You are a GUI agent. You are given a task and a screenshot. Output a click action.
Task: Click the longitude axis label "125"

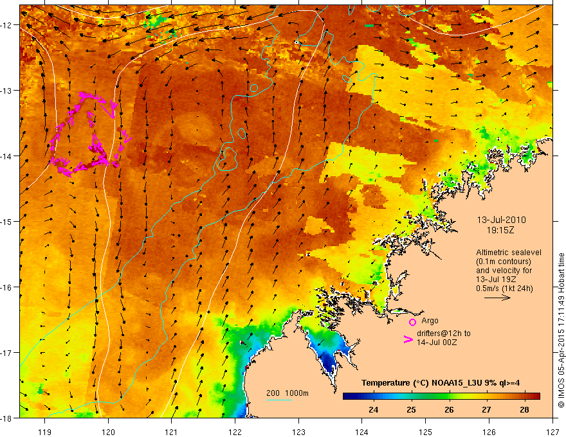tap(425, 432)
